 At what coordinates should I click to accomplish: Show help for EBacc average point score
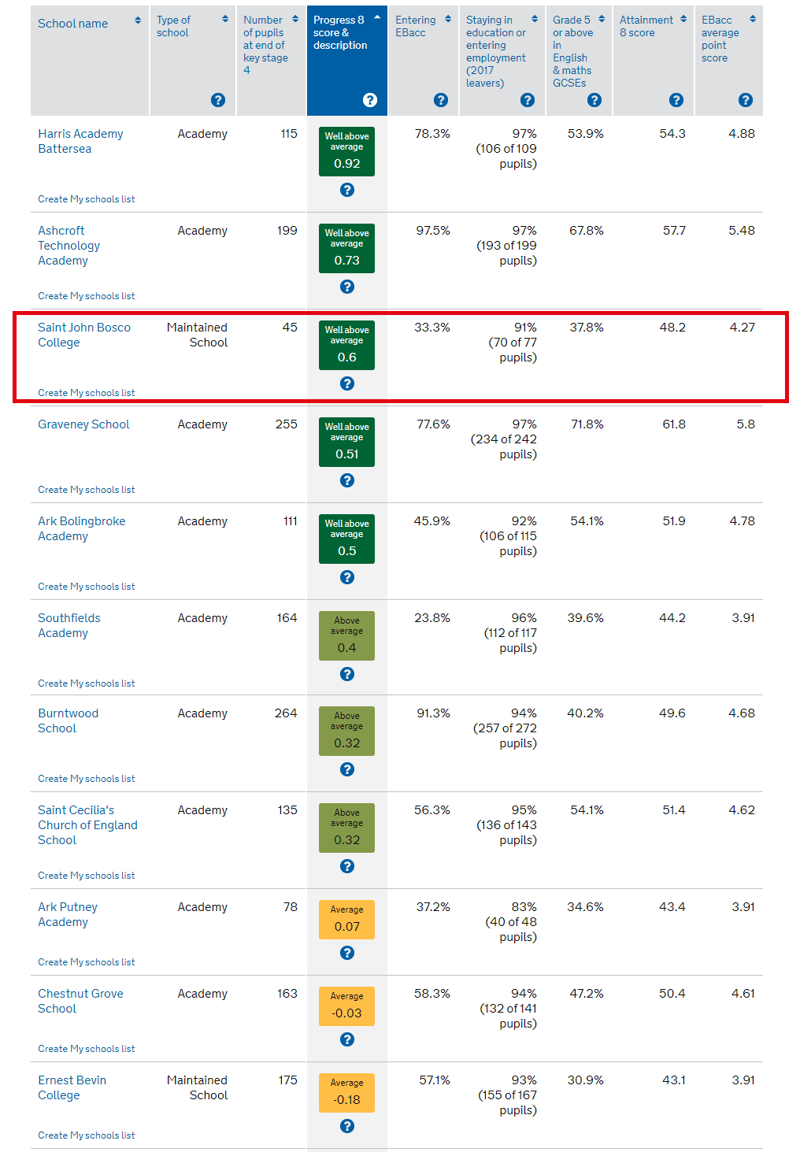click(x=746, y=100)
